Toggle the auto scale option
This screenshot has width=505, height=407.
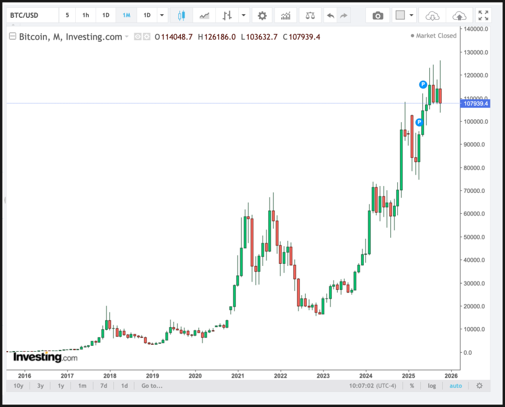pos(455,386)
